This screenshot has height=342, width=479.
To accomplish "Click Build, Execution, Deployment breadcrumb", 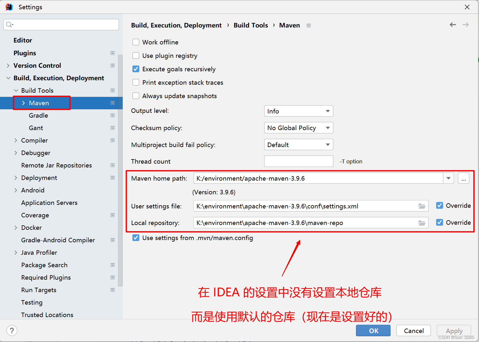I will click(x=176, y=25).
